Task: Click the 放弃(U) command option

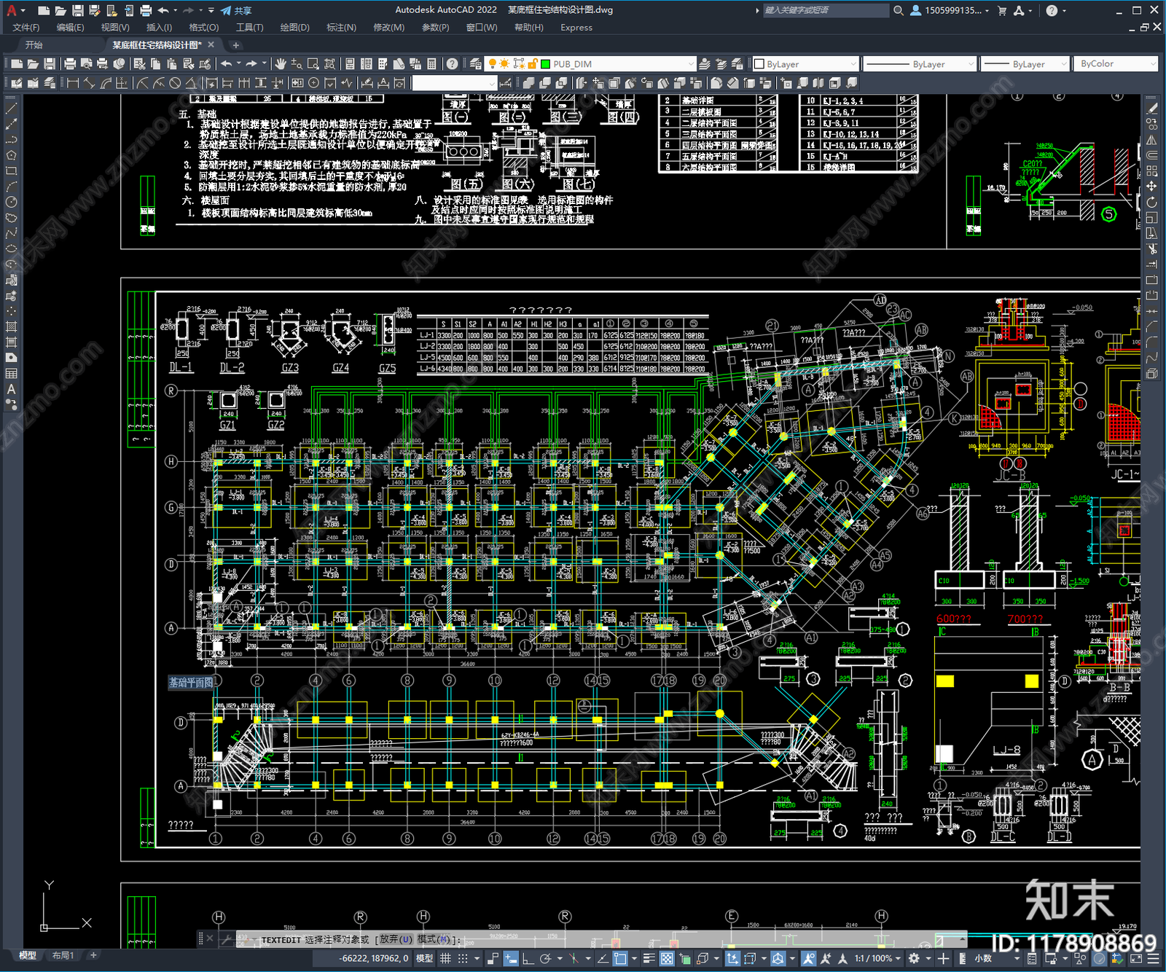Action: click(396, 939)
